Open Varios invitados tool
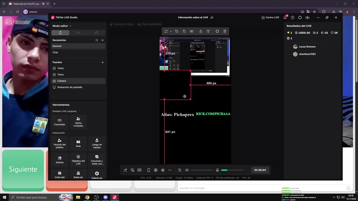358x201 pixels. 78,122
